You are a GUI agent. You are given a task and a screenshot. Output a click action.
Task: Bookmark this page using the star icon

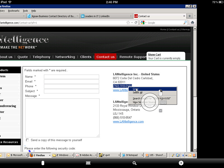128,23
